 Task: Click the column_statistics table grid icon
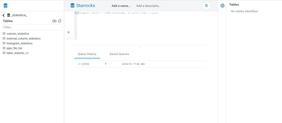point(4,34)
